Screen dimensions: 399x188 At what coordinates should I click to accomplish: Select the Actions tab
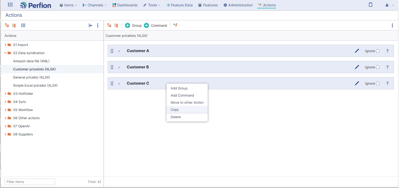pyautogui.click(x=267, y=5)
